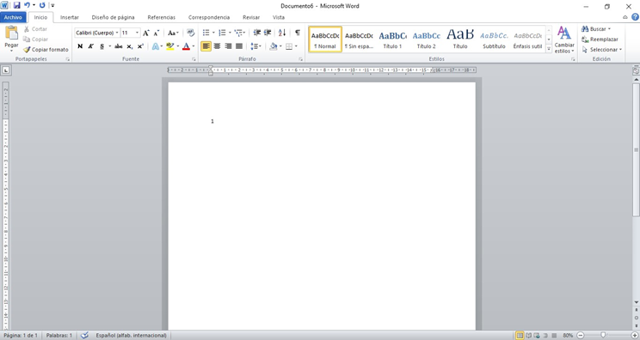
Task: Decrease paragraph indent
Action: 256,33
